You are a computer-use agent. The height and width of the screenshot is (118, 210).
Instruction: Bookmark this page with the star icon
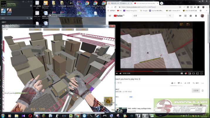[180, 7]
